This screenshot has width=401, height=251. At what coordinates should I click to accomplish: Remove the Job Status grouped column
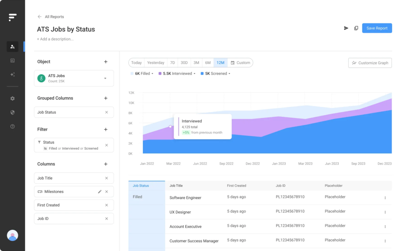(x=106, y=112)
